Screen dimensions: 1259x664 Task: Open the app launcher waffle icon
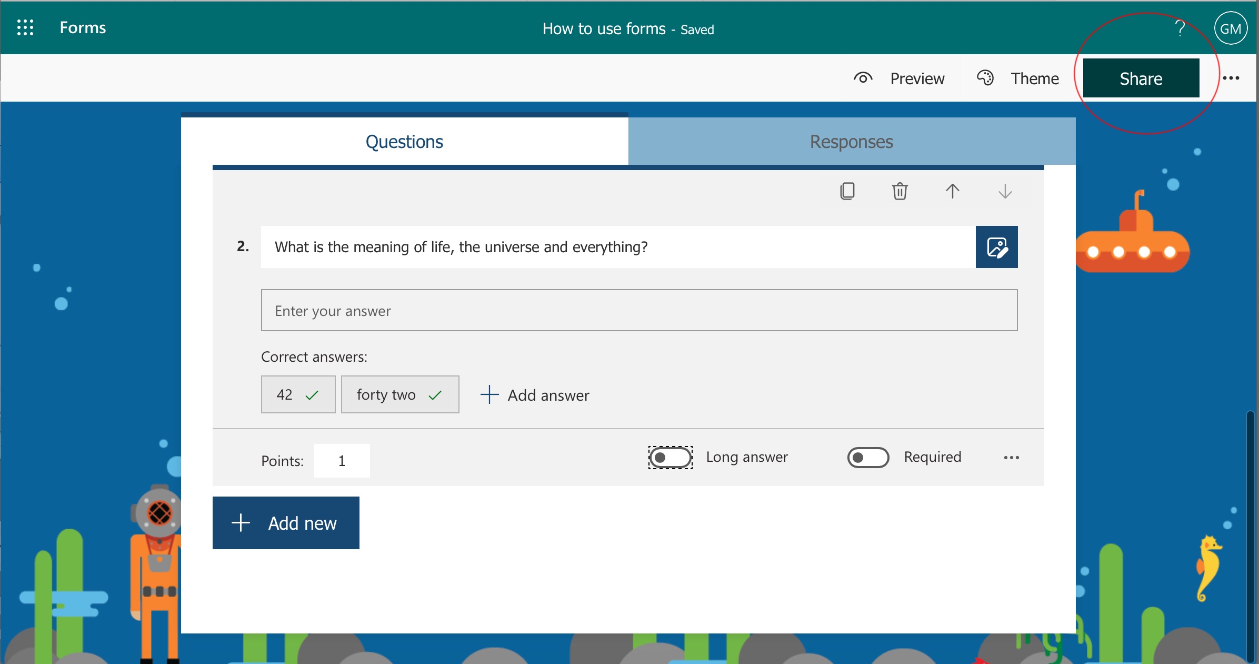coord(25,27)
